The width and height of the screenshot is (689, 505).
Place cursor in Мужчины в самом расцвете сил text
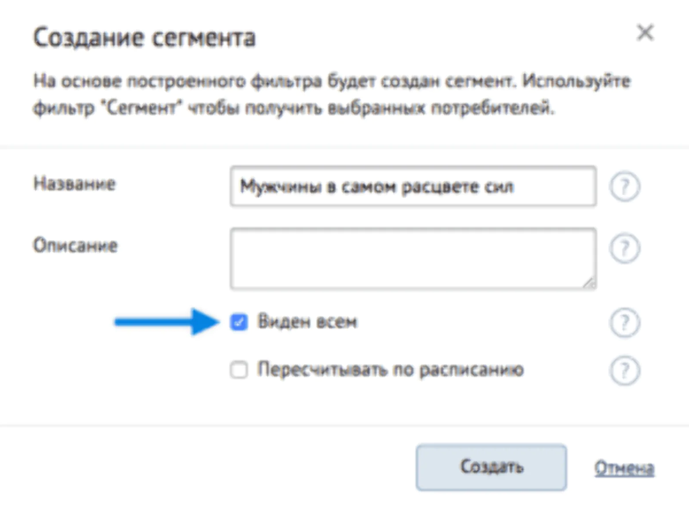[377, 187]
